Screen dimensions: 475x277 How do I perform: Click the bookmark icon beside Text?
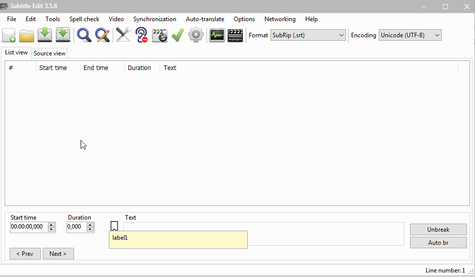(114, 226)
